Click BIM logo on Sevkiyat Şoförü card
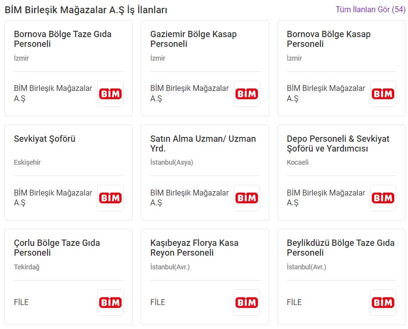408x329 pixels. tap(110, 198)
